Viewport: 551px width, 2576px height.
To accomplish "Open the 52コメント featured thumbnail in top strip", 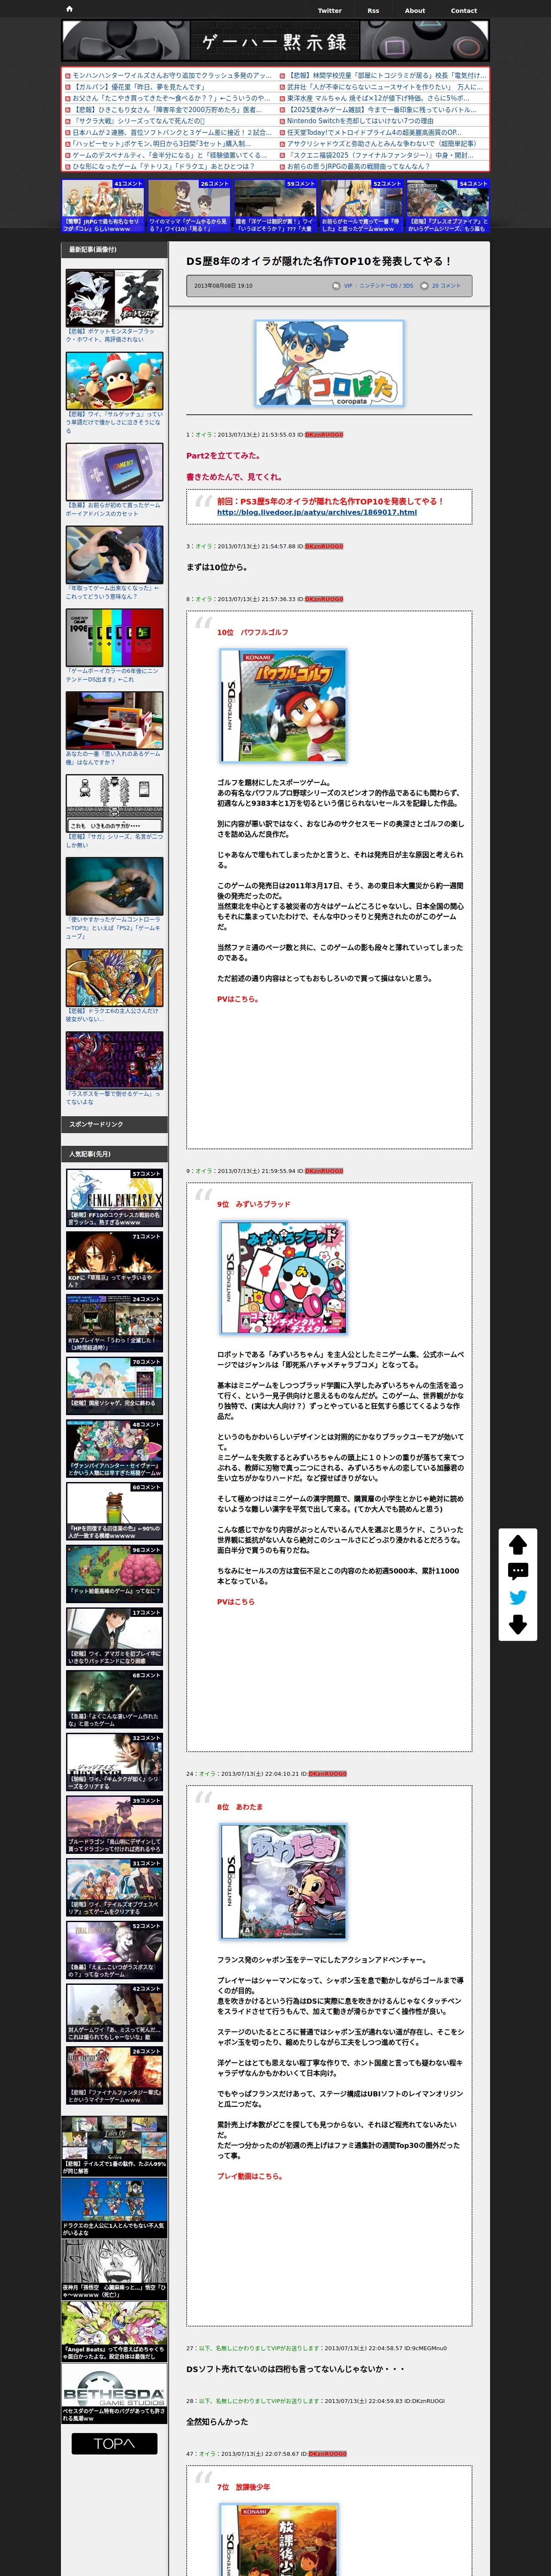I will (361, 206).
